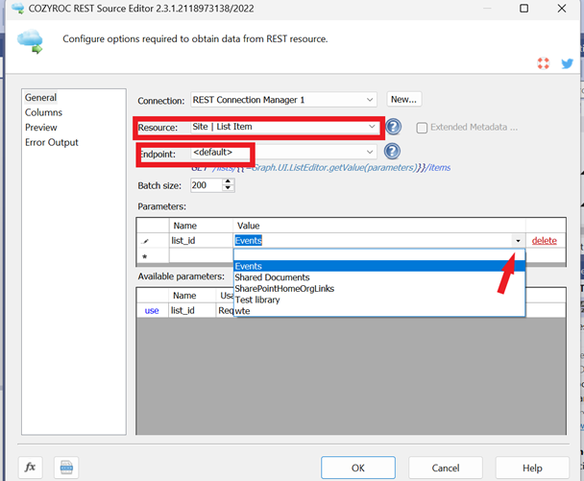Screen dimensions: 584x481
Task: Collapse the list_id value dropdown arrow
Action: [x=519, y=241]
